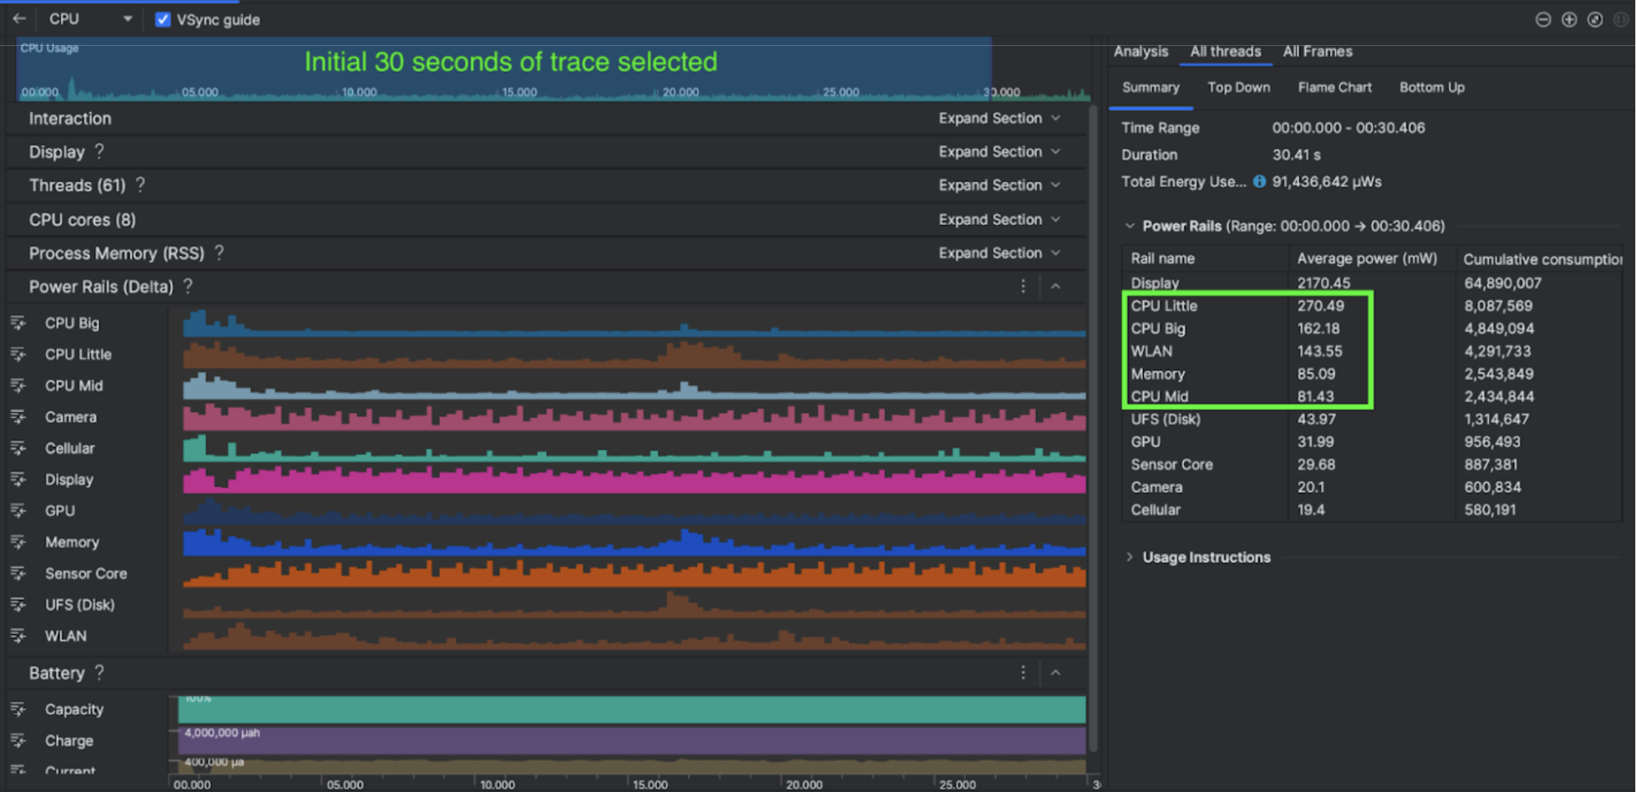Screen dimensions: 1637x792
Task: Collapse the Power Rails (Delta) section
Action: tap(1056, 287)
